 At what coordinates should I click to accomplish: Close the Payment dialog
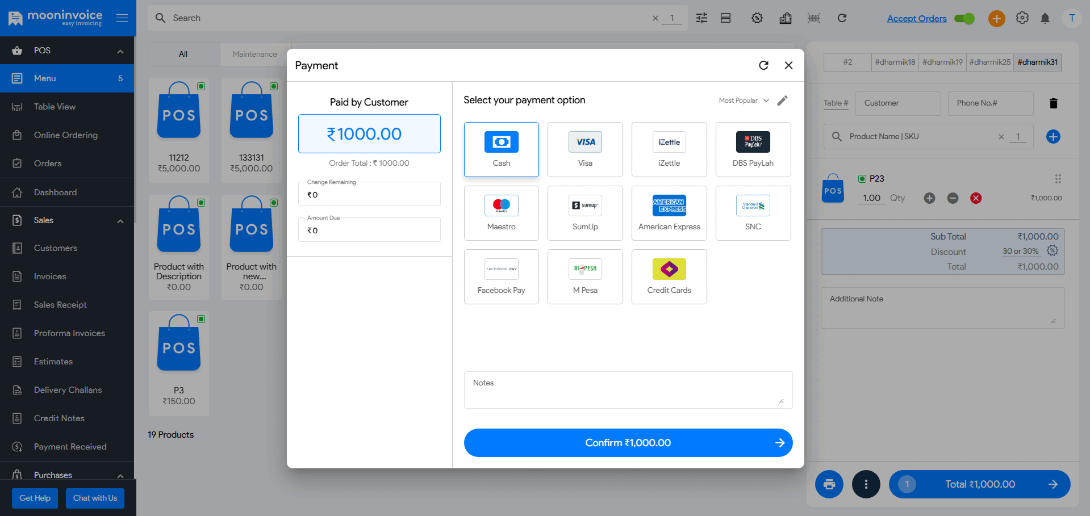pyautogui.click(x=788, y=65)
